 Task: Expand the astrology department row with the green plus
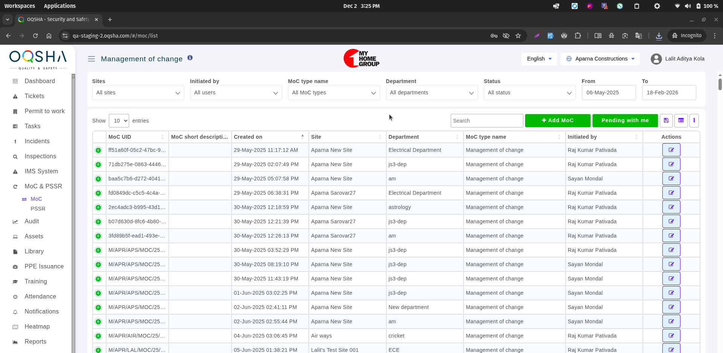tap(98, 208)
